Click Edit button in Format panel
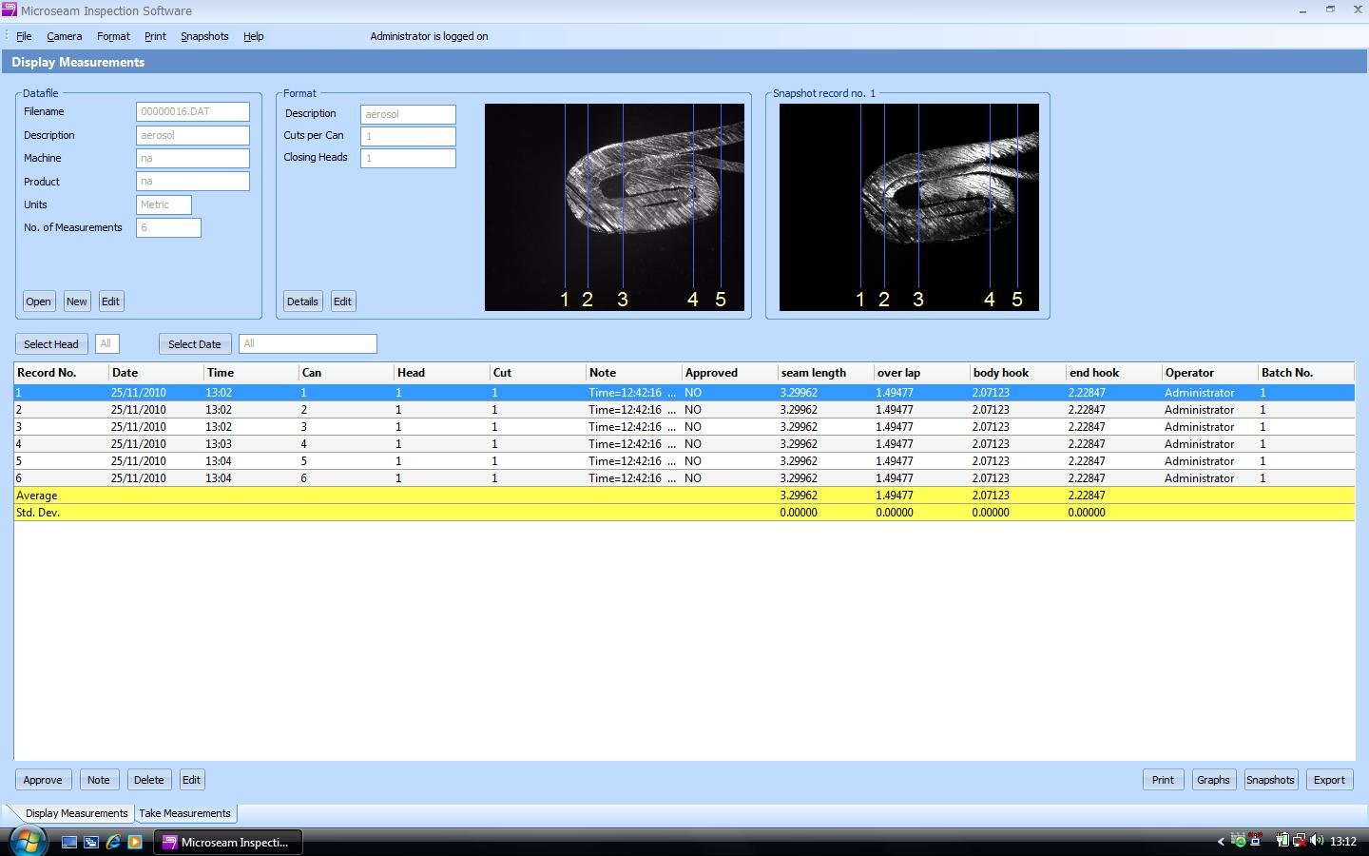1369x856 pixels. (342, 302)
